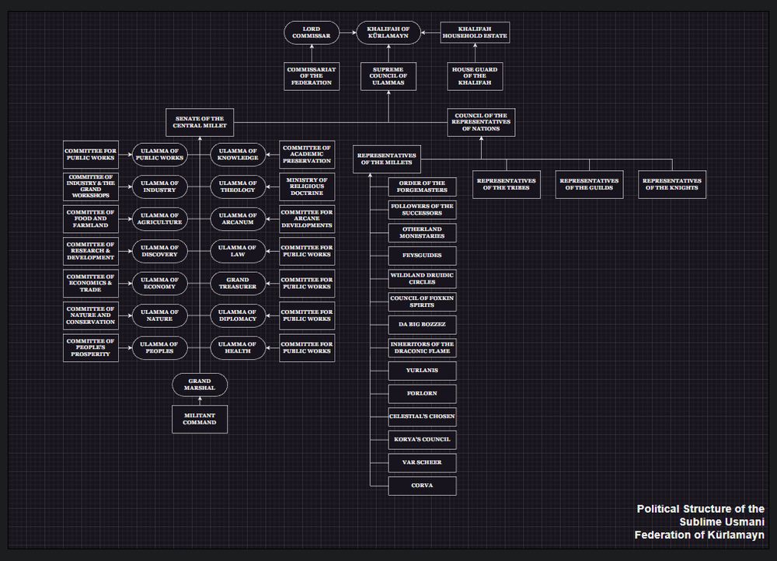Click House Guard of the Khalifah box
Viewport: 777px width, 561px height.
[x=475, y=76]
